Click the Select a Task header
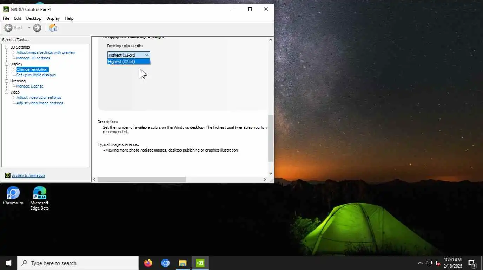 click(15, 40)
